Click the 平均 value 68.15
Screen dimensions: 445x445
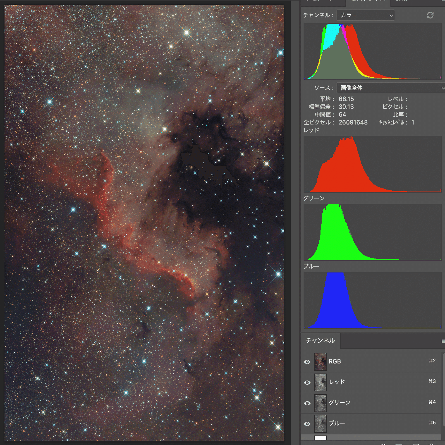[x=346, y=99]
